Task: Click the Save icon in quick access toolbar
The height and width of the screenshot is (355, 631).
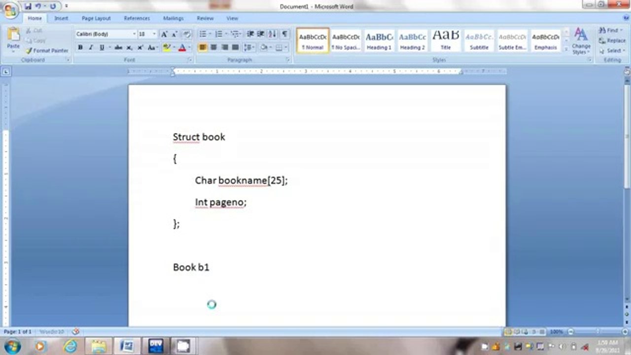Action: click(x=28, y=6)
